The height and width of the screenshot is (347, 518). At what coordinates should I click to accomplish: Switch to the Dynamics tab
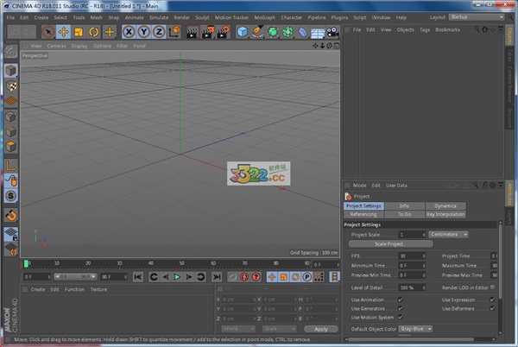[445, 205]
